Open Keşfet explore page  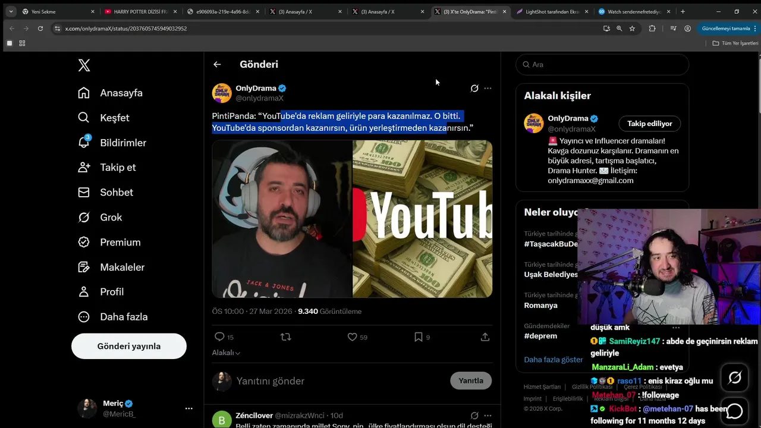[104, 118]
